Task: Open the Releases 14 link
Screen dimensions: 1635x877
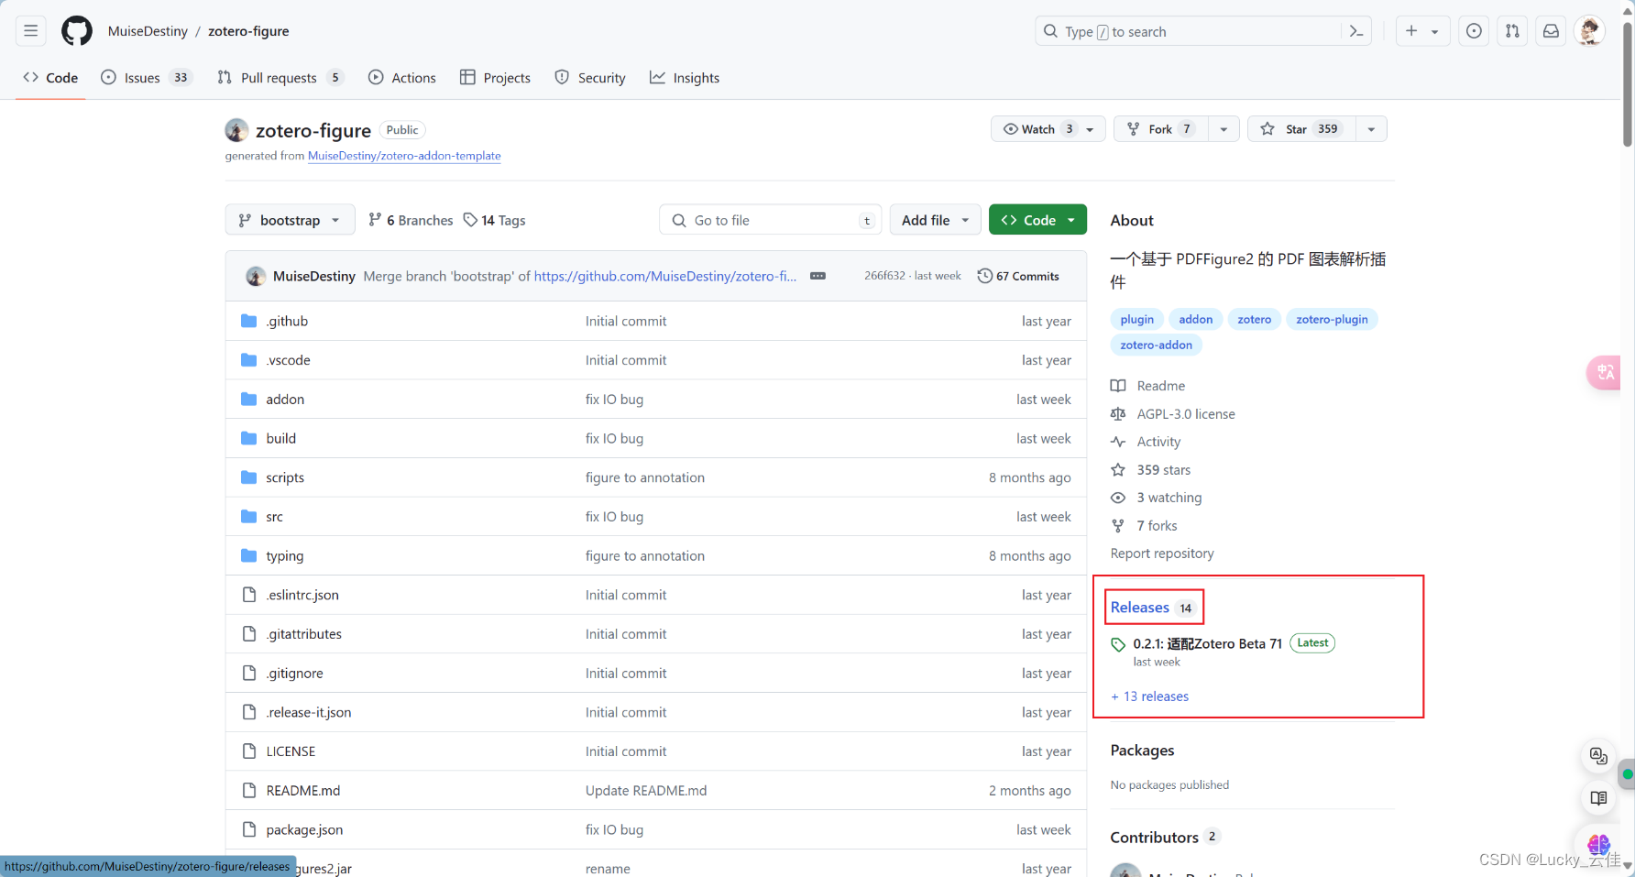Action: click(1153, 608)
